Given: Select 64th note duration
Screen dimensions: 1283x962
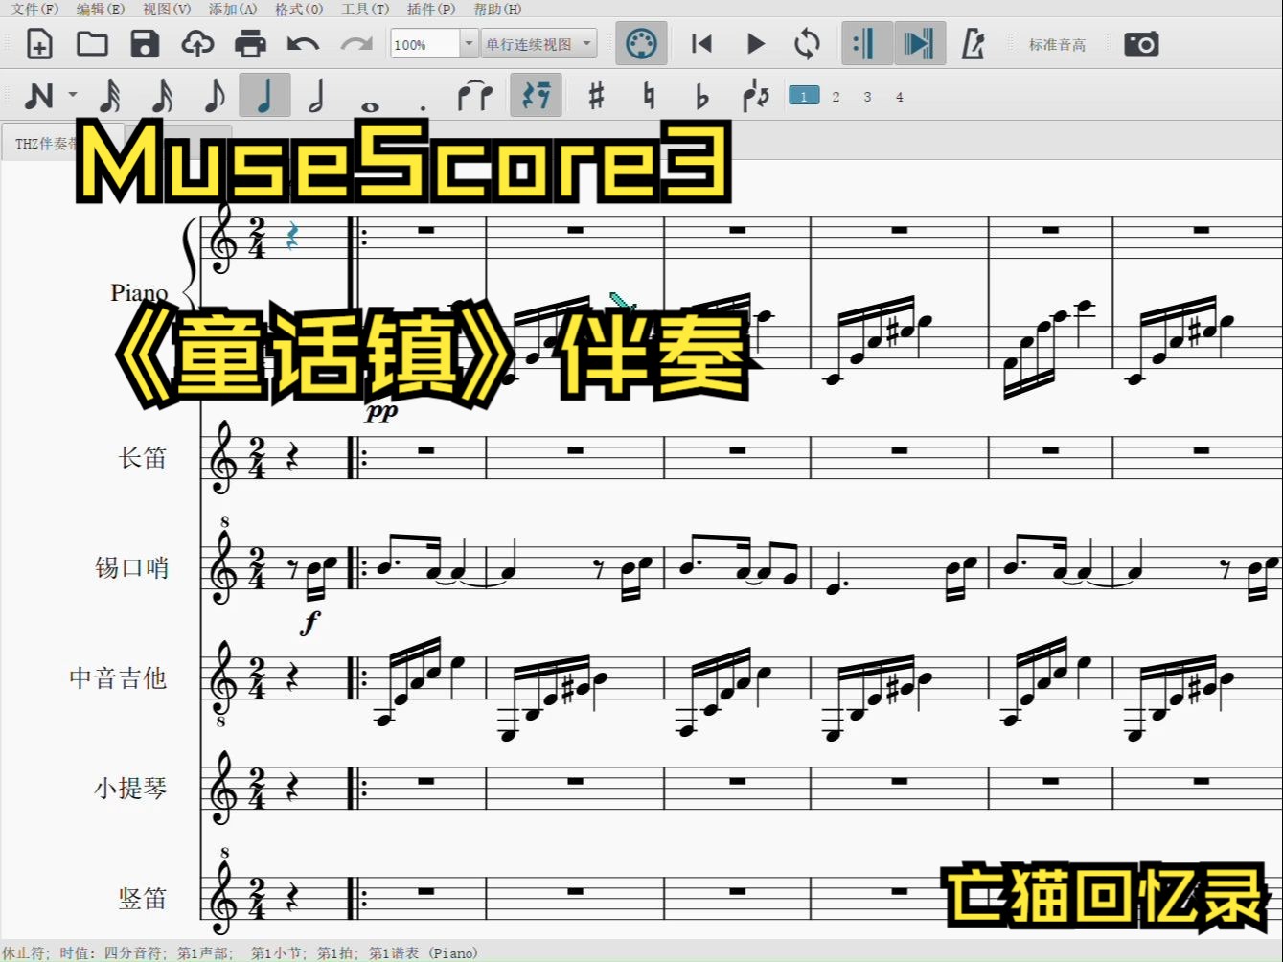Looking at the screenshot, I should tap(110, 96).
